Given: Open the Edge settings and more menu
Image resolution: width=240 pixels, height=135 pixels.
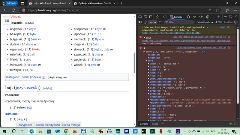Looking at the screenshot, I should [x=235, y=10].
